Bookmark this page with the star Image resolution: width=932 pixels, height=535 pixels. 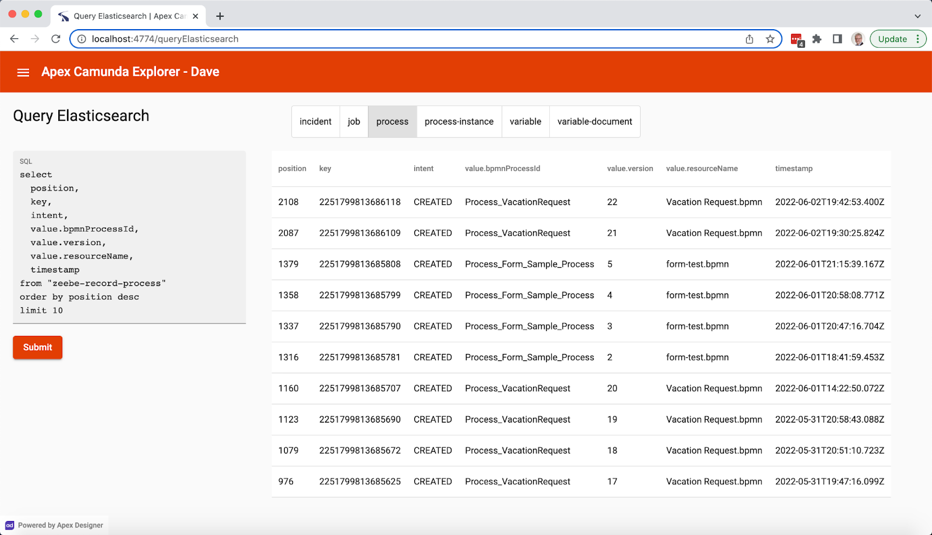click(x=770, y=39)
